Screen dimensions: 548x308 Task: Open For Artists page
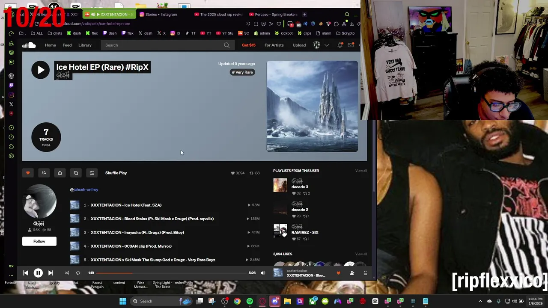pos(274,45)
